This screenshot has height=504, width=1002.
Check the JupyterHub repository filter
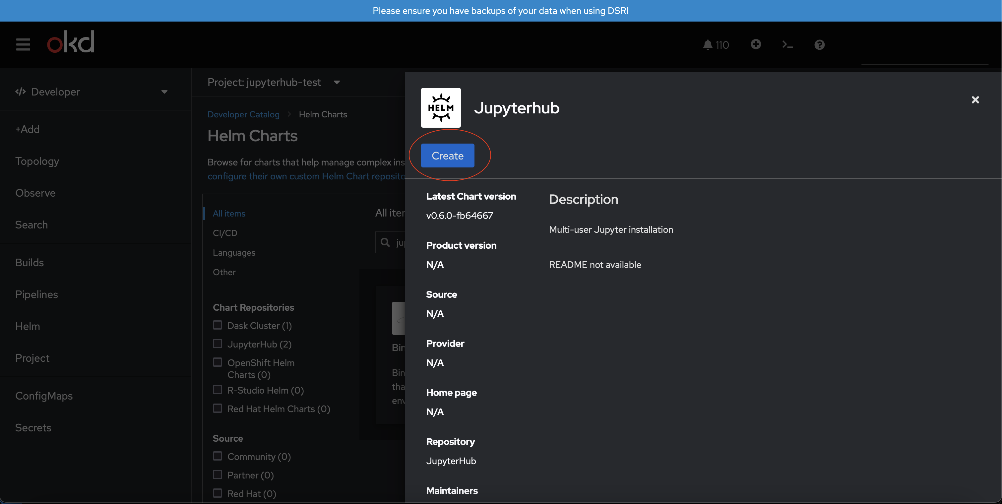(x=218, y=344)
